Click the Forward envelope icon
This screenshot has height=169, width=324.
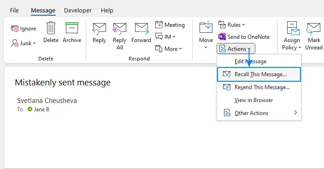pyautogui.click(x=141, y=29)
